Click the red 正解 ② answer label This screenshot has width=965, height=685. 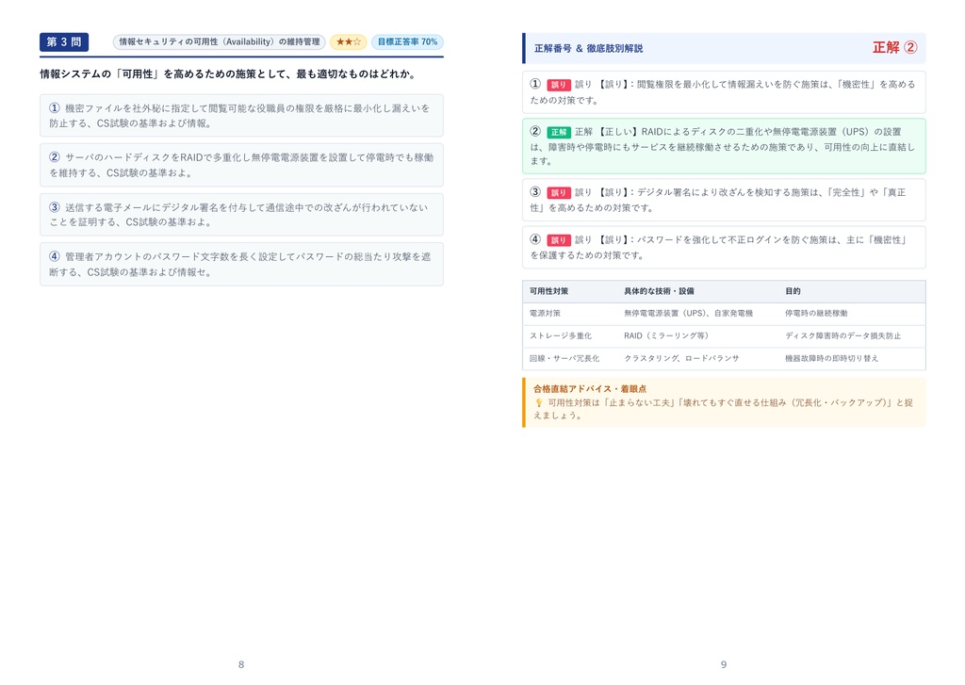(895, 47)
